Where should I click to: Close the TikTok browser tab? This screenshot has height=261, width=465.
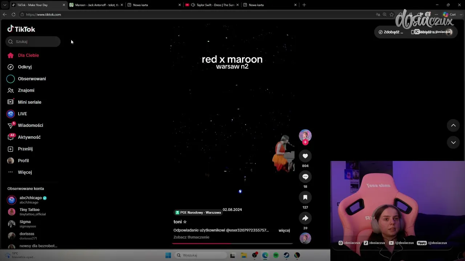coord(64,5)
